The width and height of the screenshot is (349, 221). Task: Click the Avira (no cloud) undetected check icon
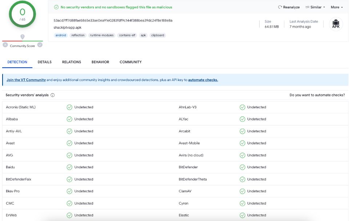242,155
